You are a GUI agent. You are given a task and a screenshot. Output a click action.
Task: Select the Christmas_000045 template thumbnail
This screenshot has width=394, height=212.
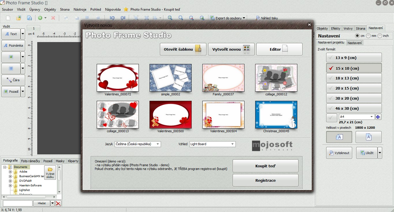276,115
